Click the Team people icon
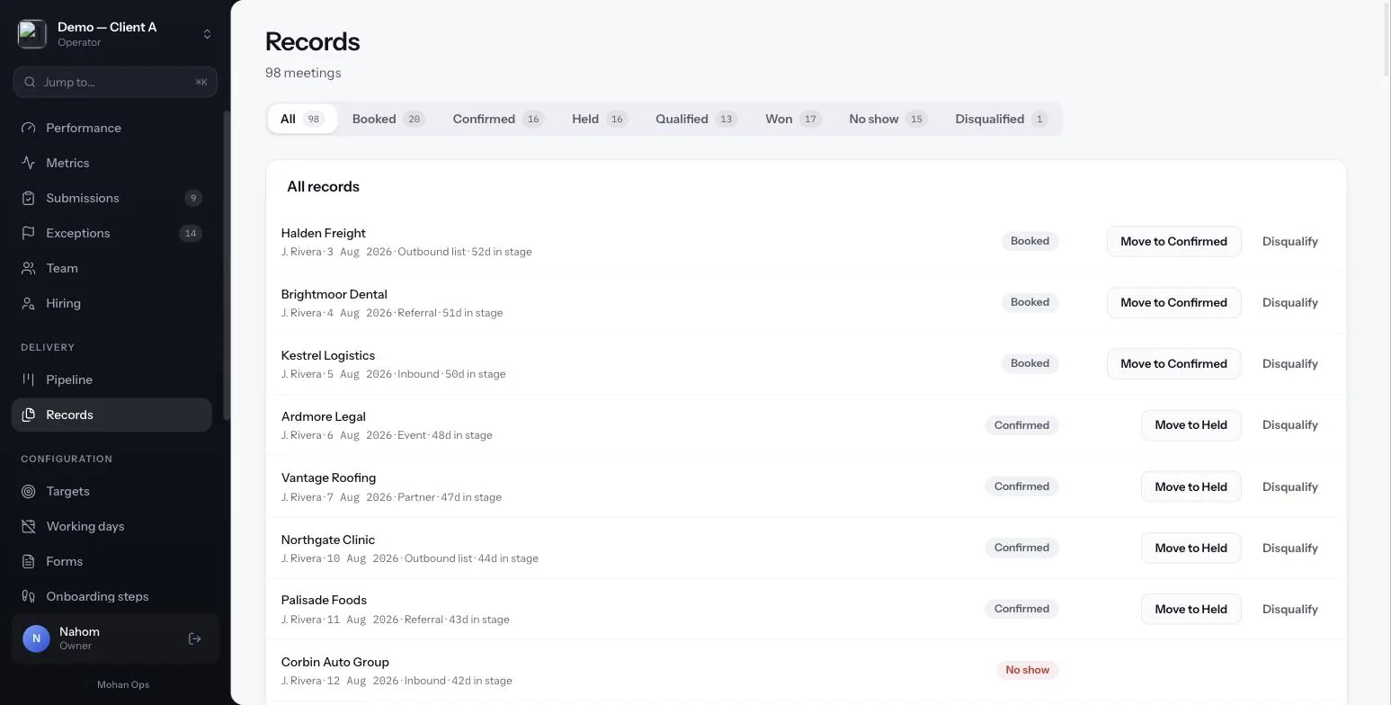The height and width of the screenshot is (705, 1391). point(29,268)
